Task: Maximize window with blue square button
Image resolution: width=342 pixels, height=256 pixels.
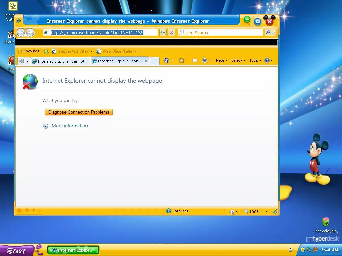Action: (258, 22)
